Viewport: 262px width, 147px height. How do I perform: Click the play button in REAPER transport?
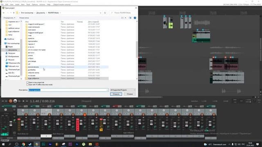15,101
